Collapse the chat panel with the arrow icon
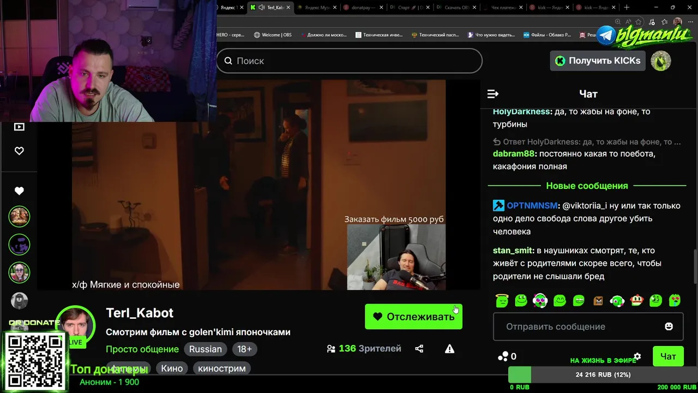This screenshot has height=393, width=698. tap(493, 94)
